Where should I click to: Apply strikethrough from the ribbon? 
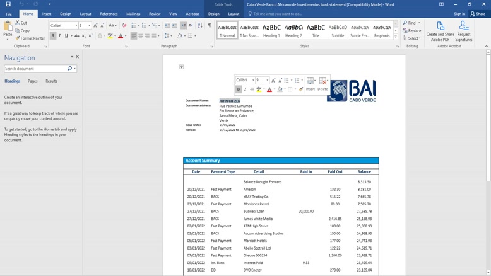pyautogui.click(x=77, y=36)
